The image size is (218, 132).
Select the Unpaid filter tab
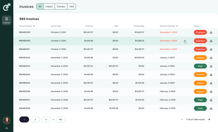(49, 6)
